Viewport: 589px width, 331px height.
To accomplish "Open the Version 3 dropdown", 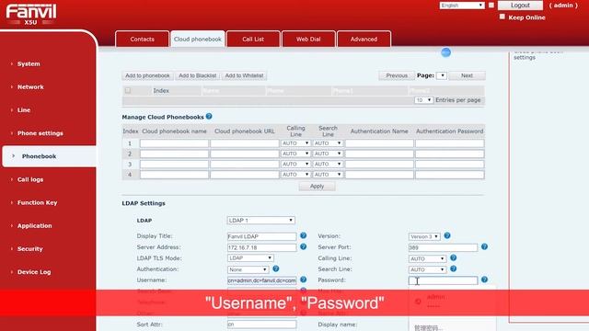I will pyautogui.click(x=424, y=236).
